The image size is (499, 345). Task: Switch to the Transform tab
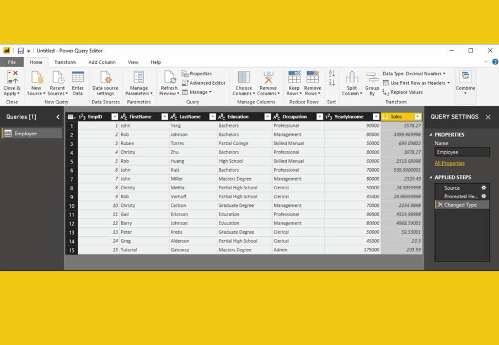65,62
